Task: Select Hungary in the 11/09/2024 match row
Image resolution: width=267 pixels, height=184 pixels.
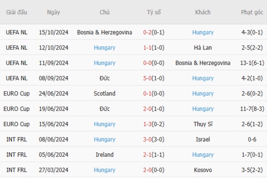Action: coord(105,63)
